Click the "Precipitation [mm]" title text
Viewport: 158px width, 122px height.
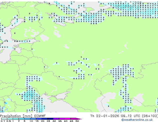click(x=16, y=116)
